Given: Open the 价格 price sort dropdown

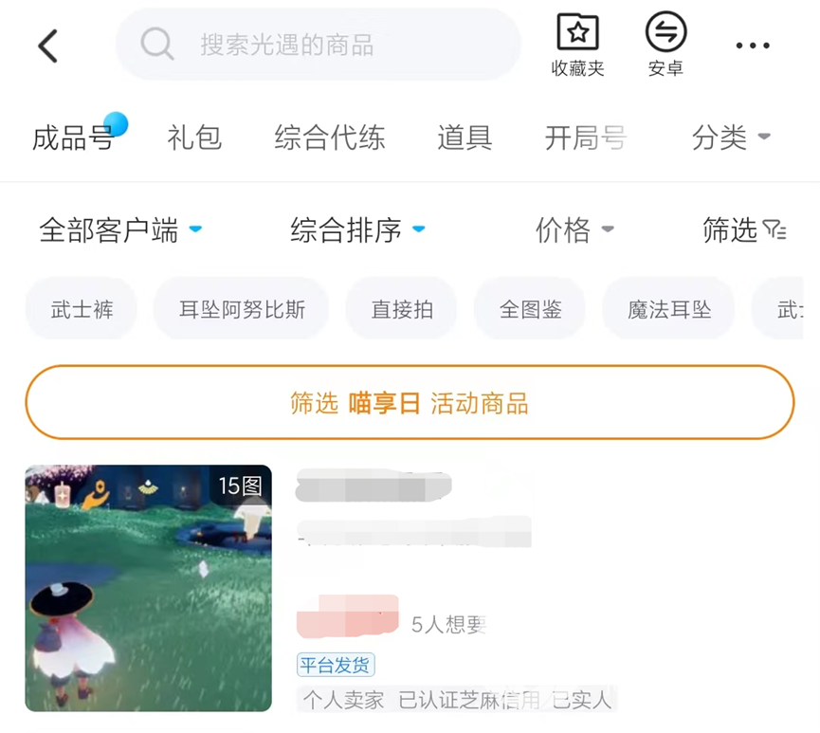Looking at the screenshot, I should pos(574,230).
